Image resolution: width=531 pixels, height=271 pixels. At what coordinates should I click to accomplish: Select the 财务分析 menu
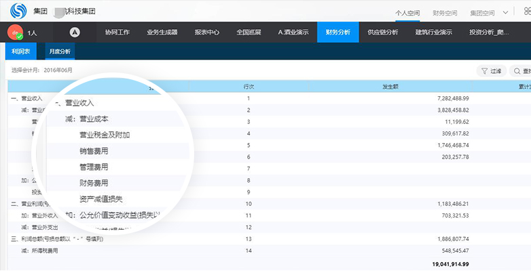click(337, 32)
